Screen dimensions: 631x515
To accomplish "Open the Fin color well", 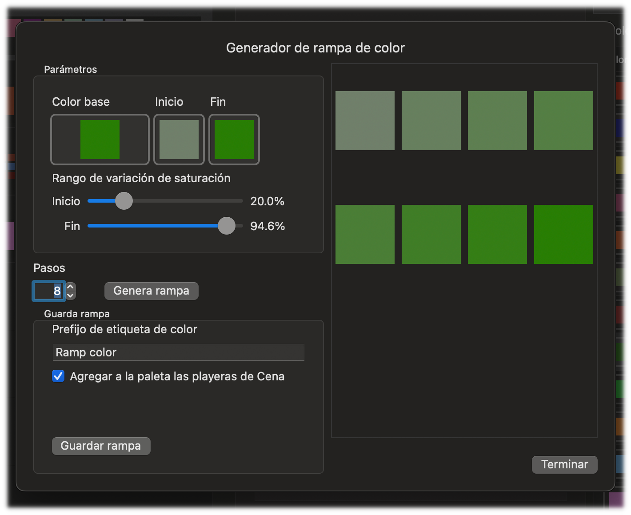I will pos(234,140).
